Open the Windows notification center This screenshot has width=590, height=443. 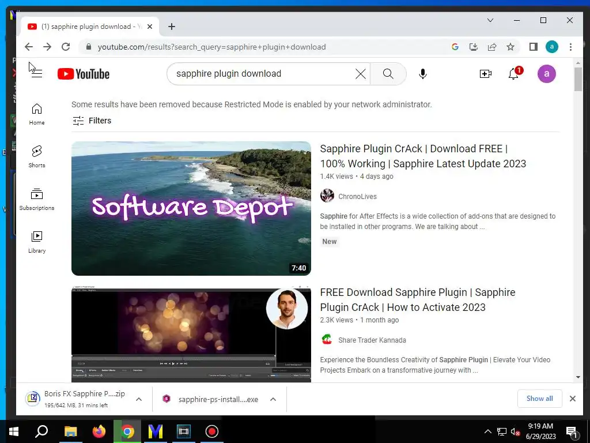click(572, 432)
